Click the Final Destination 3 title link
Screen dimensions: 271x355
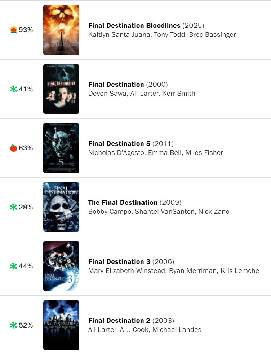point(119,262)
